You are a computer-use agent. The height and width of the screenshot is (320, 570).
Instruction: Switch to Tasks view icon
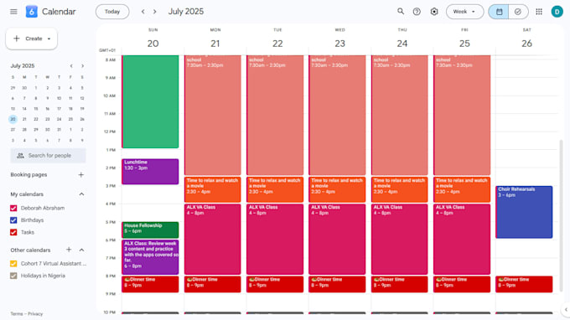pos(518,12)
